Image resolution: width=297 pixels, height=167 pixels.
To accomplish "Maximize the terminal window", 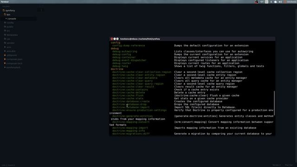I will click(x=117, y=39).
